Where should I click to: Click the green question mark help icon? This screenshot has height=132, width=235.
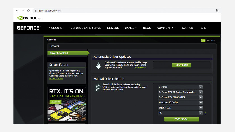(205, 113)
